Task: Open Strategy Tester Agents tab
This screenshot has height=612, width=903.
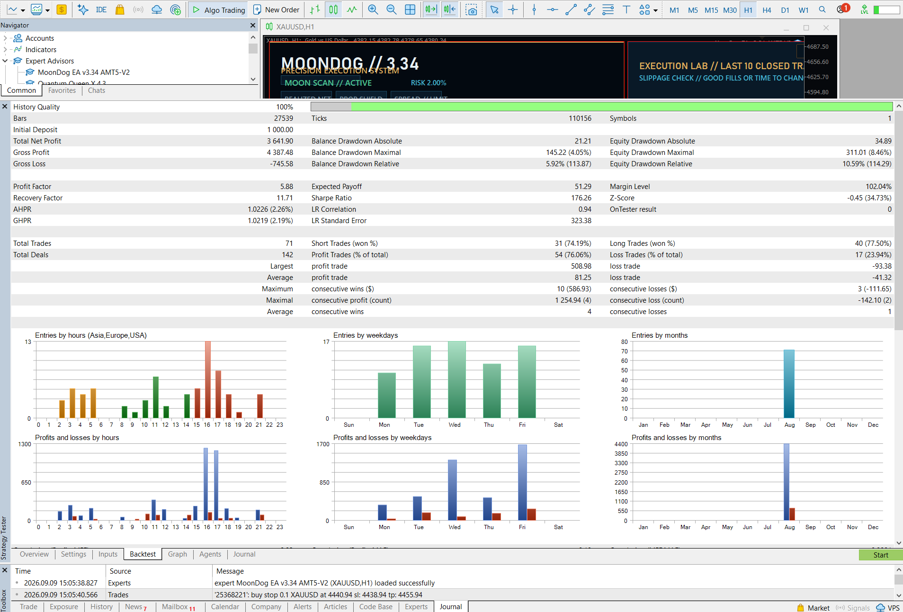Action: [x=210, y=554]
